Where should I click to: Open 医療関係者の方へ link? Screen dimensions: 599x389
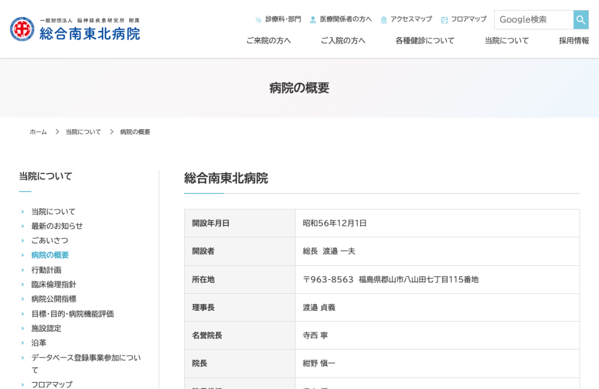346,19
